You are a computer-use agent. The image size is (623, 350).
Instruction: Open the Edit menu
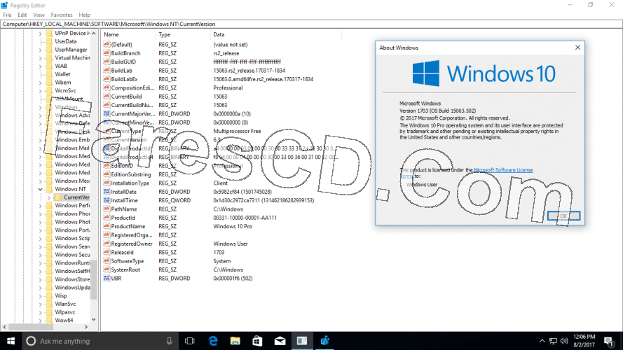(22, 15)
